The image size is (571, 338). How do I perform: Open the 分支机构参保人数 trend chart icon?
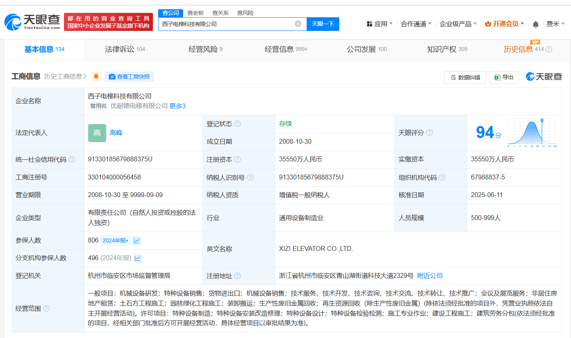(x=138, y=258)
